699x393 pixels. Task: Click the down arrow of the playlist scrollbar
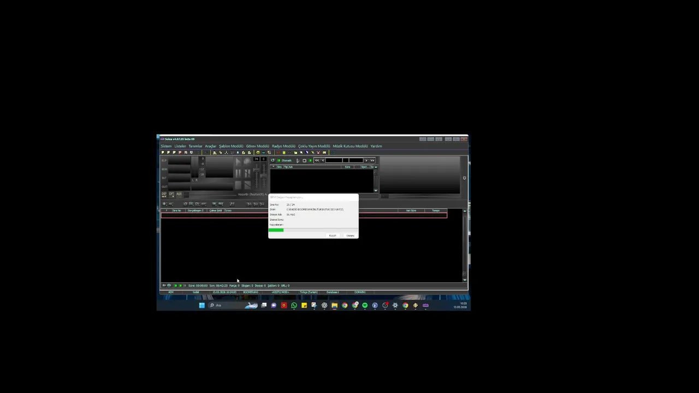465,279
